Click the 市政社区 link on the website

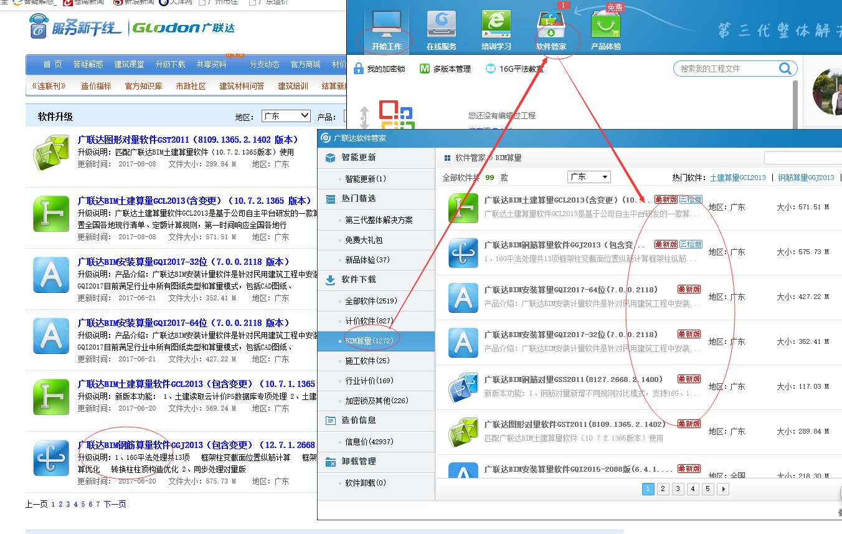pyautogui.click(x=191, y=86)
